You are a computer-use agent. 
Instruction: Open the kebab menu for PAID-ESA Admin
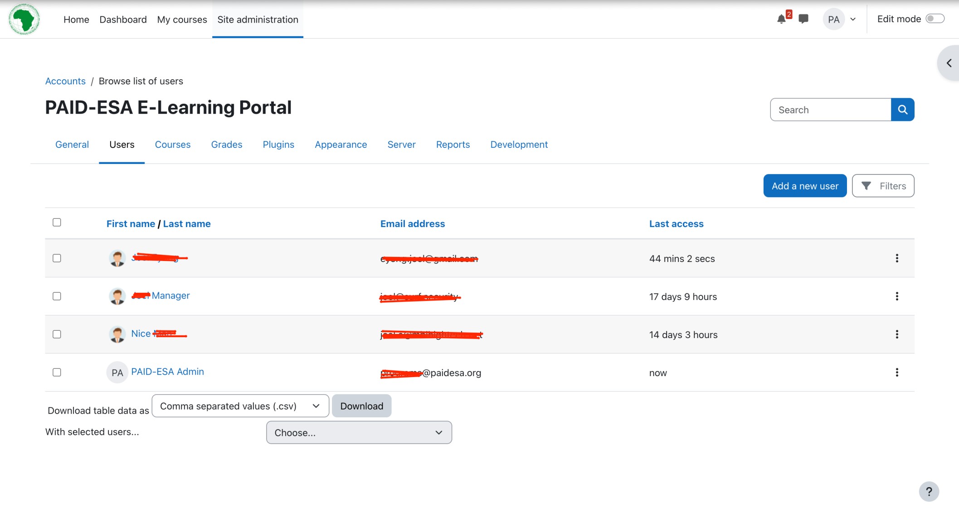point(897,372)
